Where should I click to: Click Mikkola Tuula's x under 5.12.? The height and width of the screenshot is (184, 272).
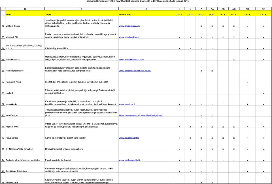[x=223, y=26]
